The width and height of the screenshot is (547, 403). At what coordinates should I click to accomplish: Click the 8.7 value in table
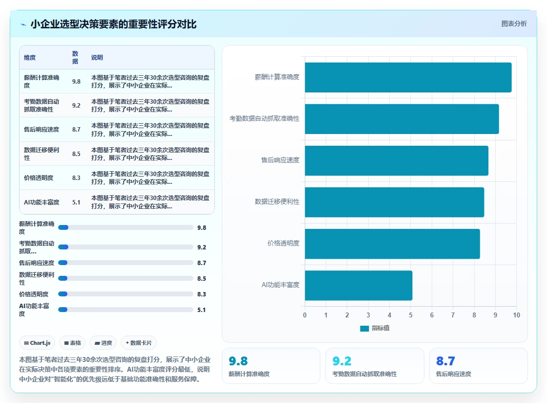click(76, 130)
